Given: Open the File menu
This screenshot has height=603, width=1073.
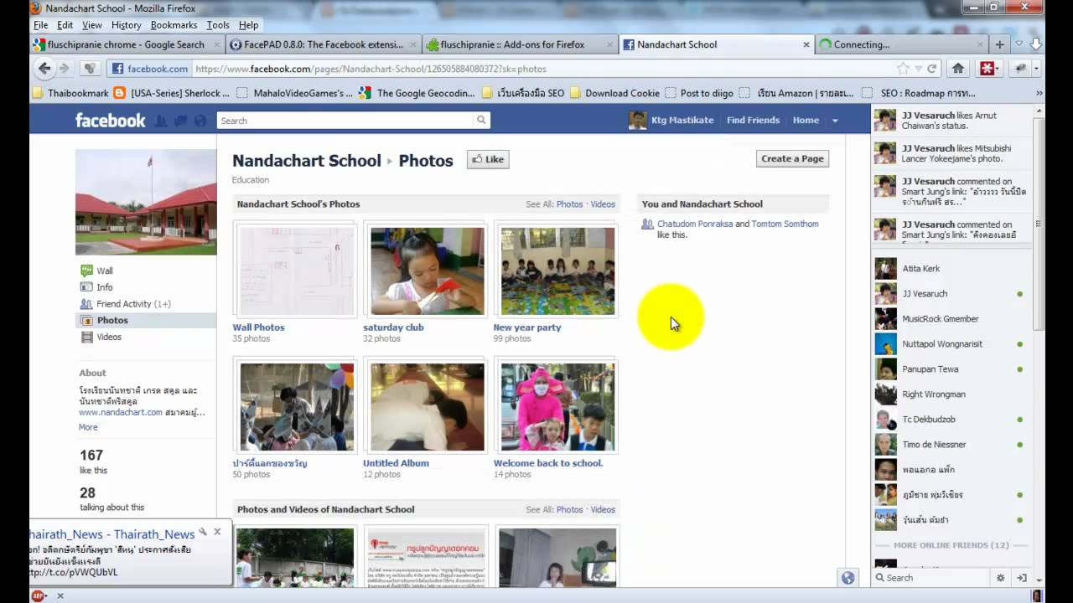Looking at the screenshot, I should pyautogui.click(x=40, y=25).
